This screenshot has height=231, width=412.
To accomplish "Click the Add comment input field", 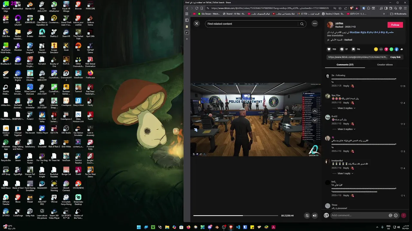I will (x=359, y=215).
